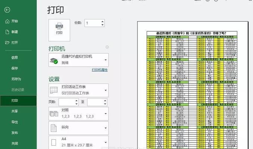The height and width of the screenshot is (149, 253).
Task: Open the 迅捷PDF虚拟打印机 printer dropdown
Action: click(x=78, y=60)
